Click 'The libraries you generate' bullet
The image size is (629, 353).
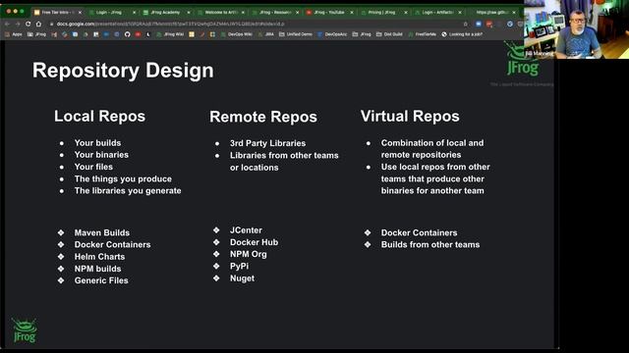click(x=128, y=191)
